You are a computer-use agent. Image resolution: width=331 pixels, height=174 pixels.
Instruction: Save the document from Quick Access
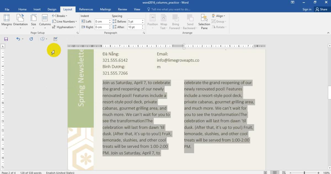[x=6, y=39]
